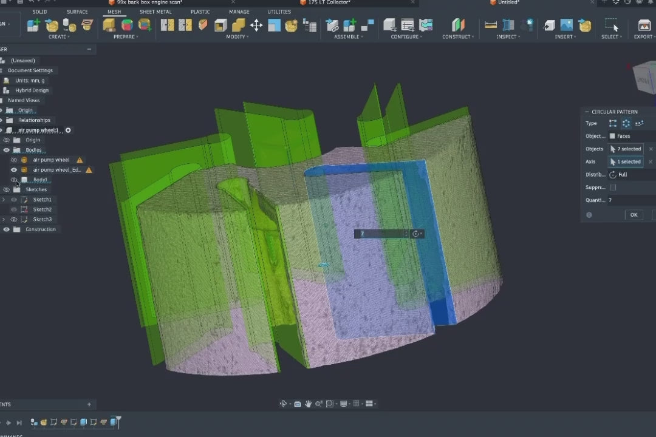Choose the rectangular pattern Type icon
Image resolution: width=656 pixels, height=437 pixels.
(613, 123)
